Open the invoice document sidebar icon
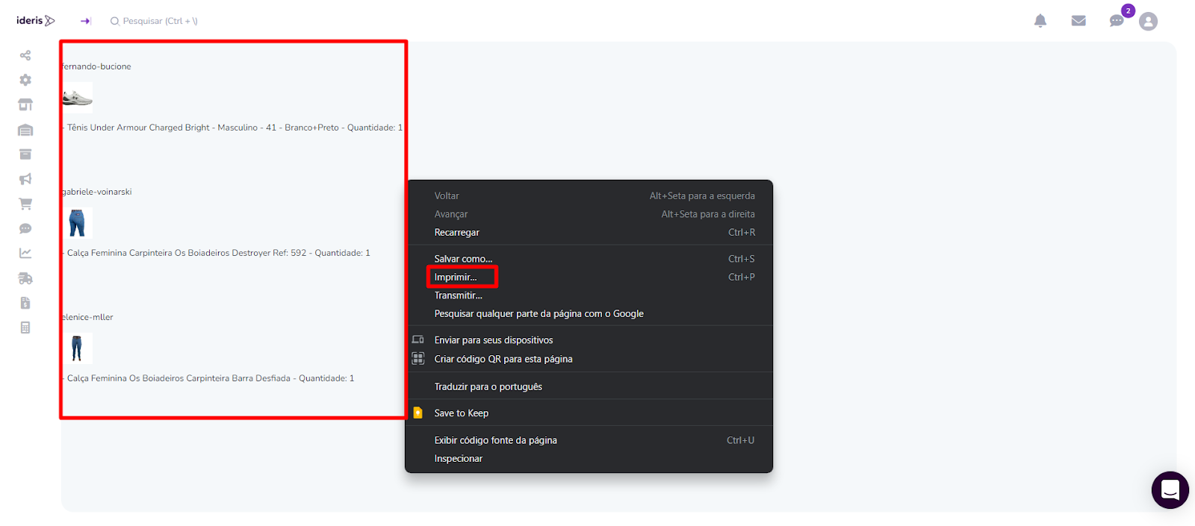This screenshot has width=1195, height=526. (x=25, y=303)
